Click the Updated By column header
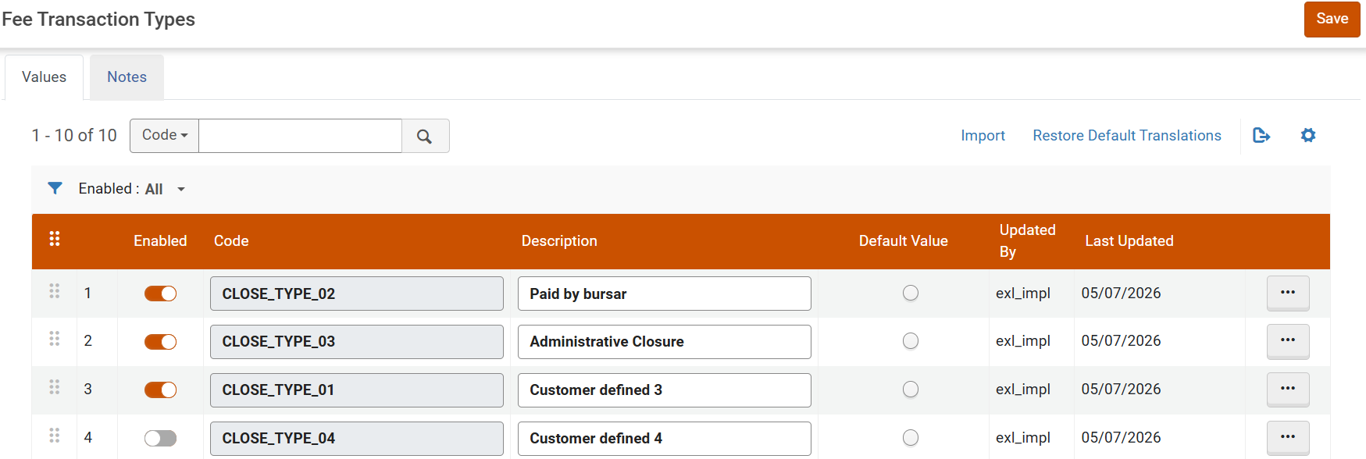The width and height of the screenshot is (1366, 459). 1028,241
